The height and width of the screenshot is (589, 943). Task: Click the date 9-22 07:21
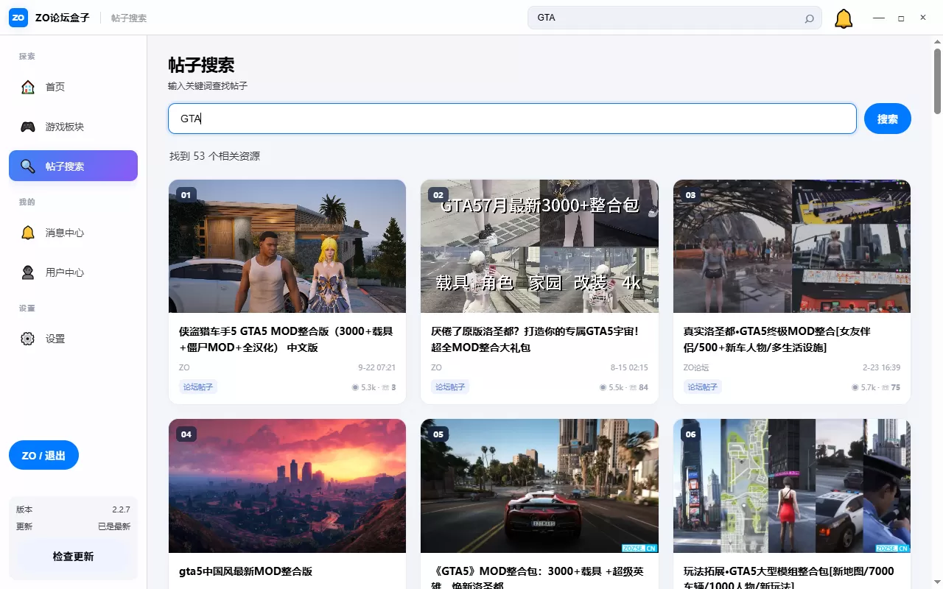(377, 367)
